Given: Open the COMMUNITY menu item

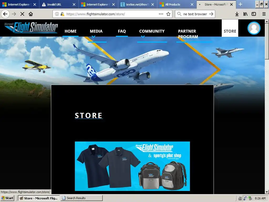Looking at the screenshot, I should click(152, 31).
